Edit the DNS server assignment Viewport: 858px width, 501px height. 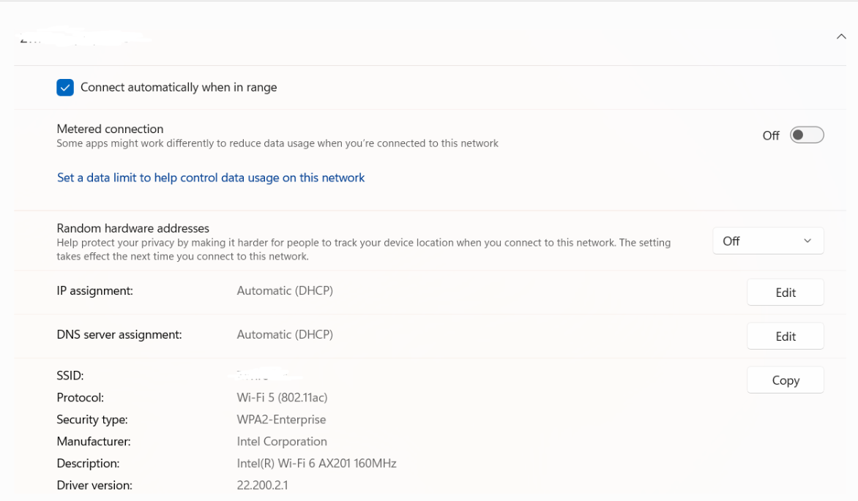785,336
